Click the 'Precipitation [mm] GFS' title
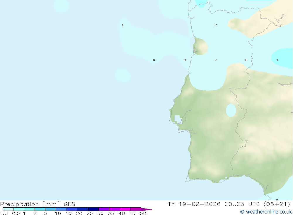293x215 pixels. (38, 204)
